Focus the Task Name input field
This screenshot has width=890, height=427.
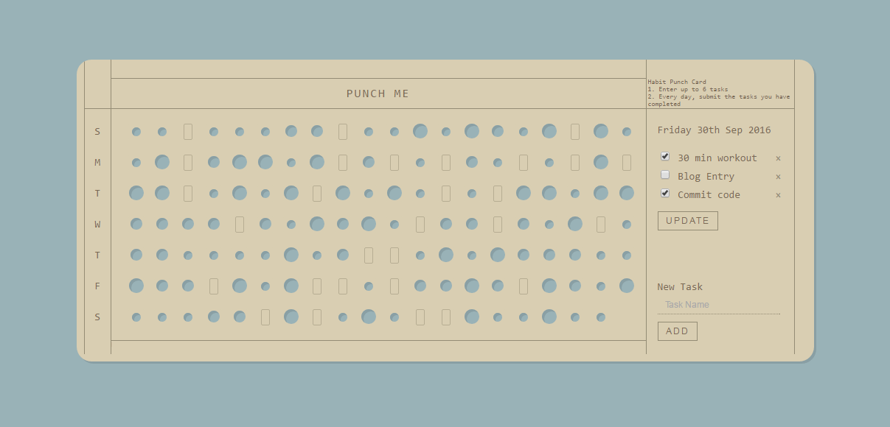(718, 305)
